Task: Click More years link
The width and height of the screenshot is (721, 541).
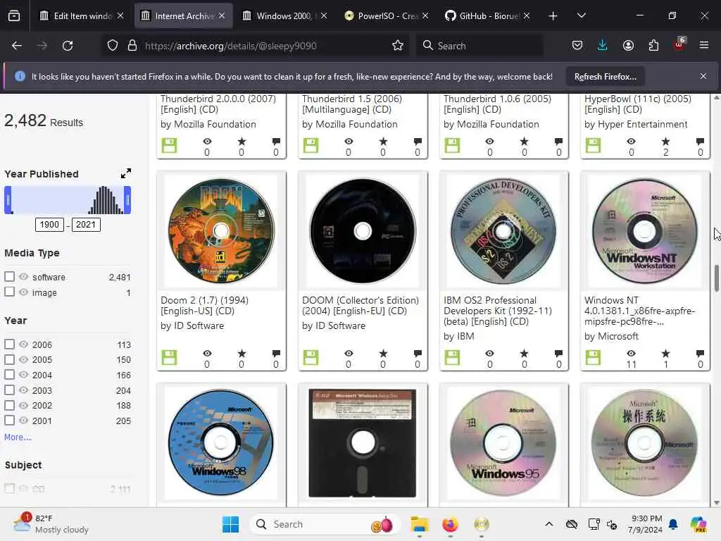Action: pyautogui.click(x=18, y=437)
